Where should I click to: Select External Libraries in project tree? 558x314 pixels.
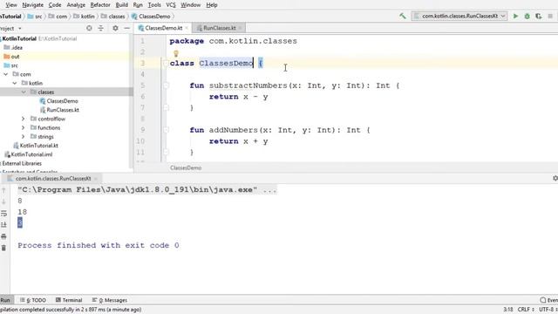click(21, 163)
